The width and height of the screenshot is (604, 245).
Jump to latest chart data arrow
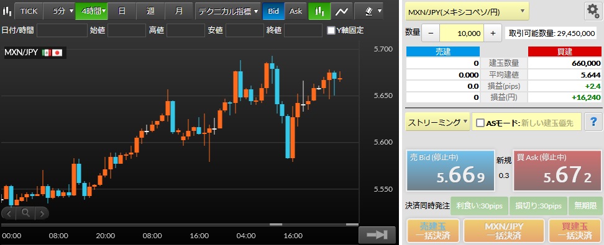pos(377,235)
